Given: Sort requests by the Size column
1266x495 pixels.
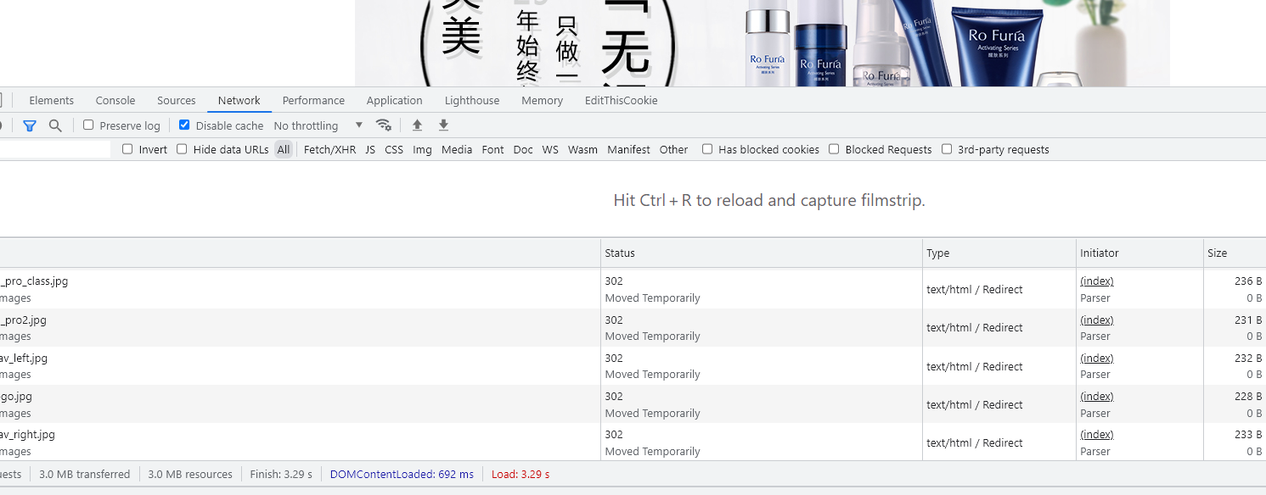Looking at the screenshot, I should (1217, 253).
